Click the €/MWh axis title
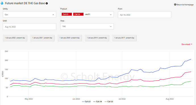196x105 pixels. 3,74
